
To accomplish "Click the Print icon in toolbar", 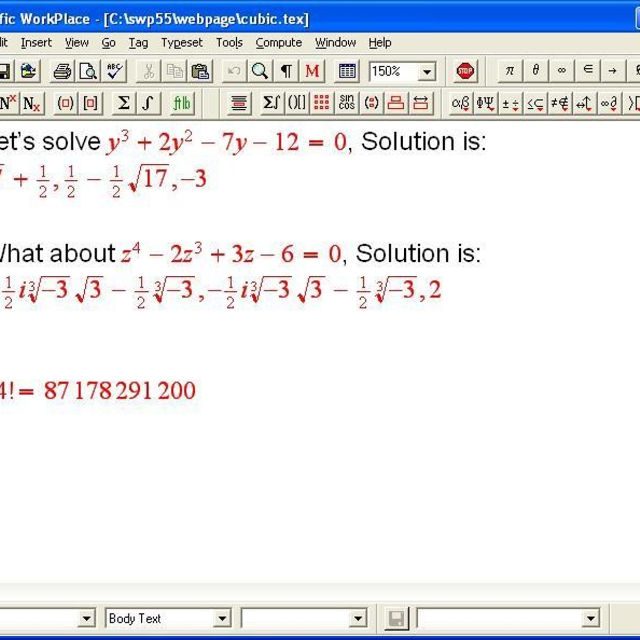I will pos(62,71).
